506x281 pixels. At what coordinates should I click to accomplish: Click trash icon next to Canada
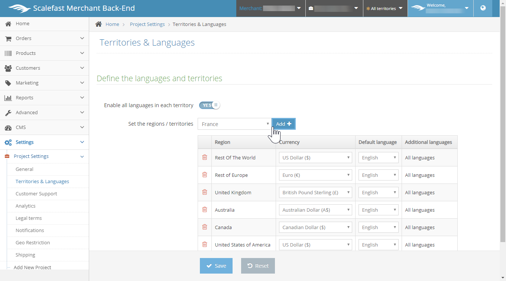(204, 227)
